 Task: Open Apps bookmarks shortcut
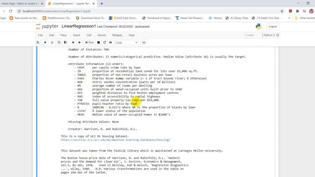(3, 18)
